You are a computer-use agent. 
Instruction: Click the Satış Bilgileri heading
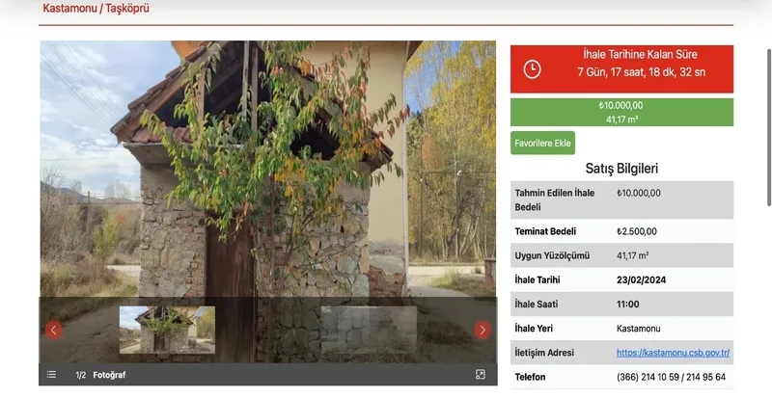click(x=621, y=168)
